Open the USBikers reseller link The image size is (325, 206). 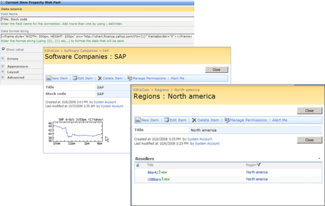click(x=154, y=179)
